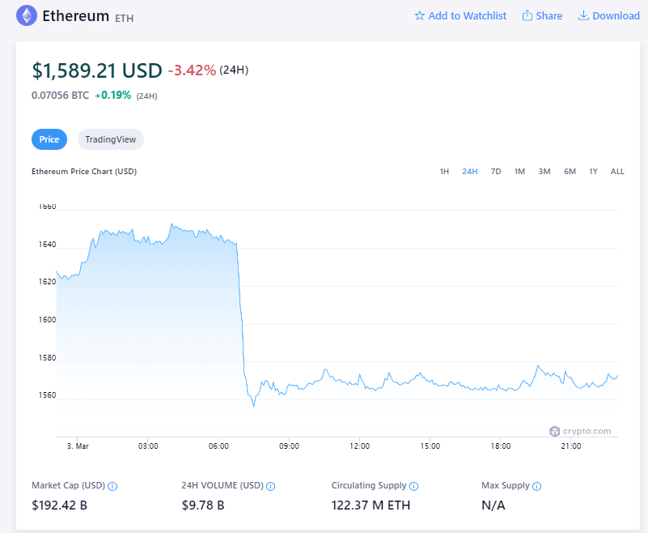Click the Ethereum page title
Screen dimensions: 648x533
[x=75, y=16]
